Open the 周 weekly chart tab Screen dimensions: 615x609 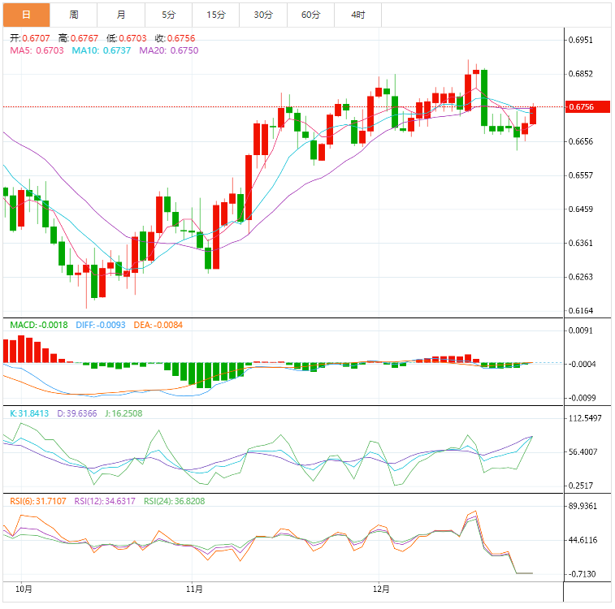[x=74, y=15]
